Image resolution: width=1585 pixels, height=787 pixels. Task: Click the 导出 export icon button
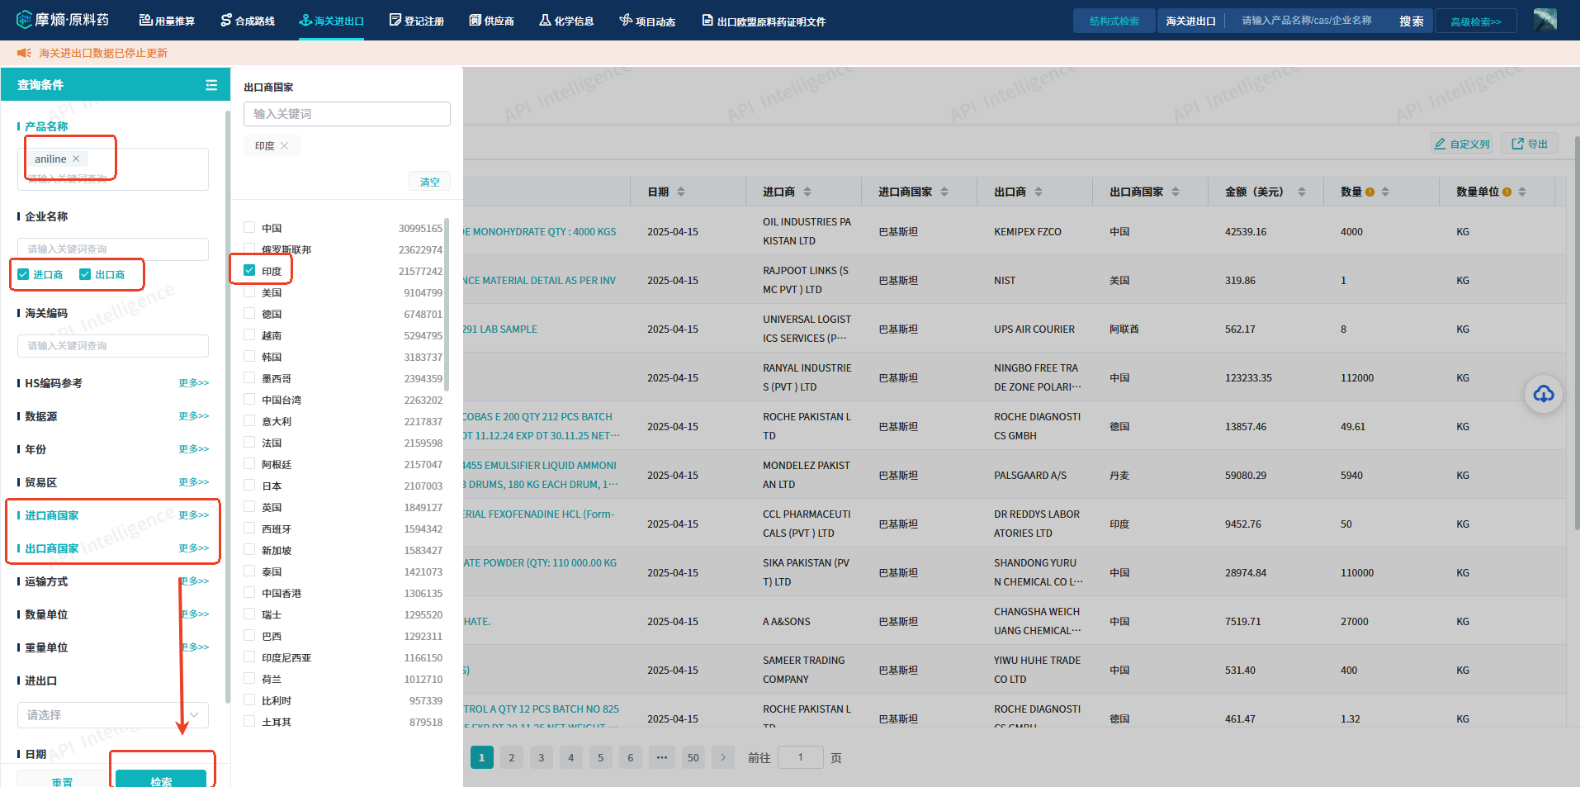1529,144
